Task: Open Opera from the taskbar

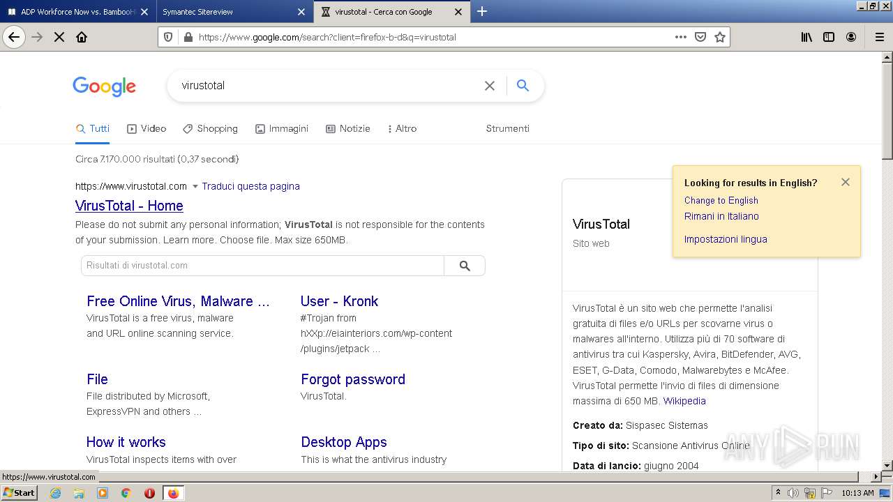Action: coord(149,493)
